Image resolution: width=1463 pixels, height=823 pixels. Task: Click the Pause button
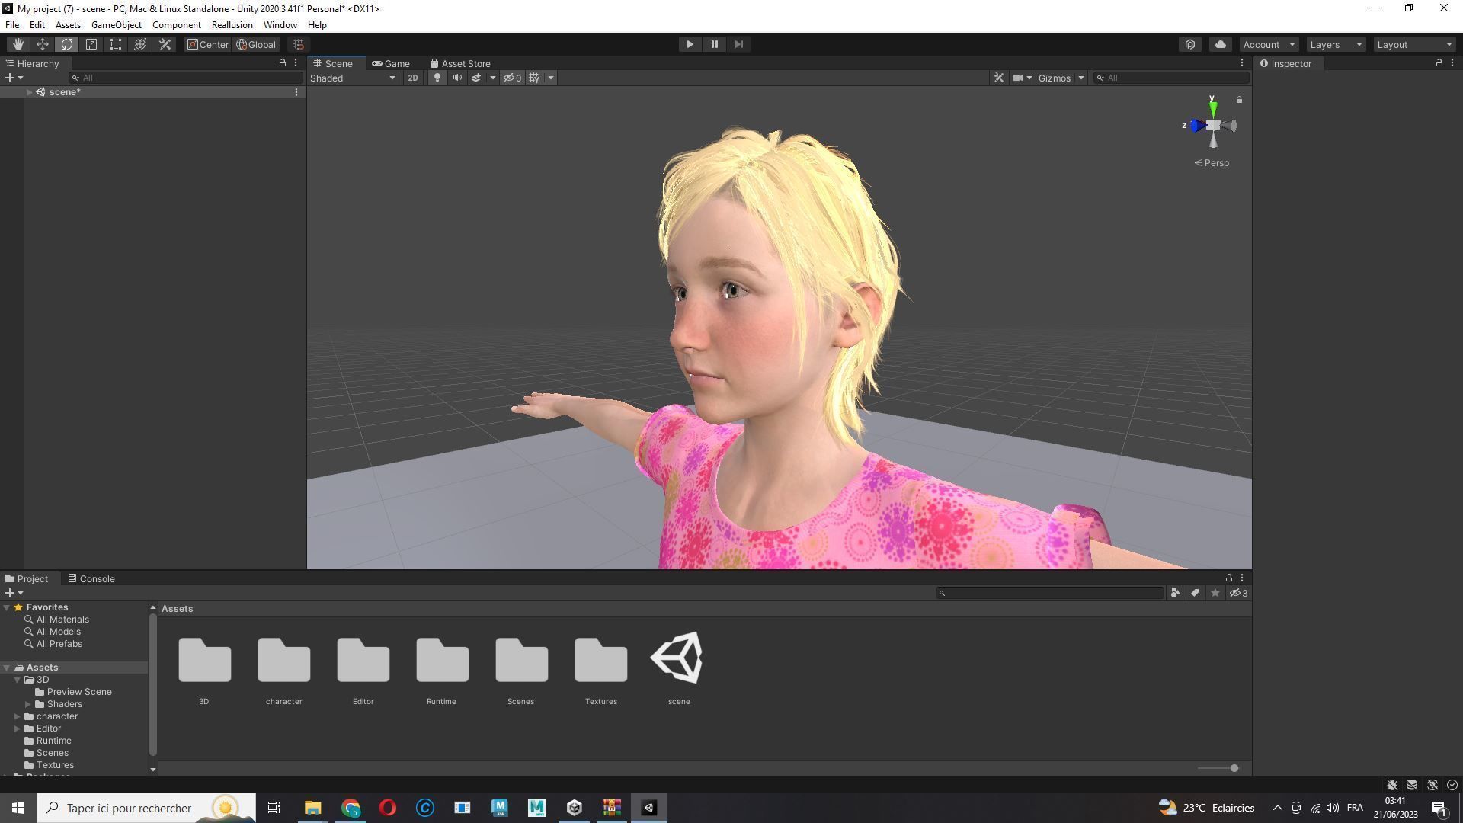(714, 44)
